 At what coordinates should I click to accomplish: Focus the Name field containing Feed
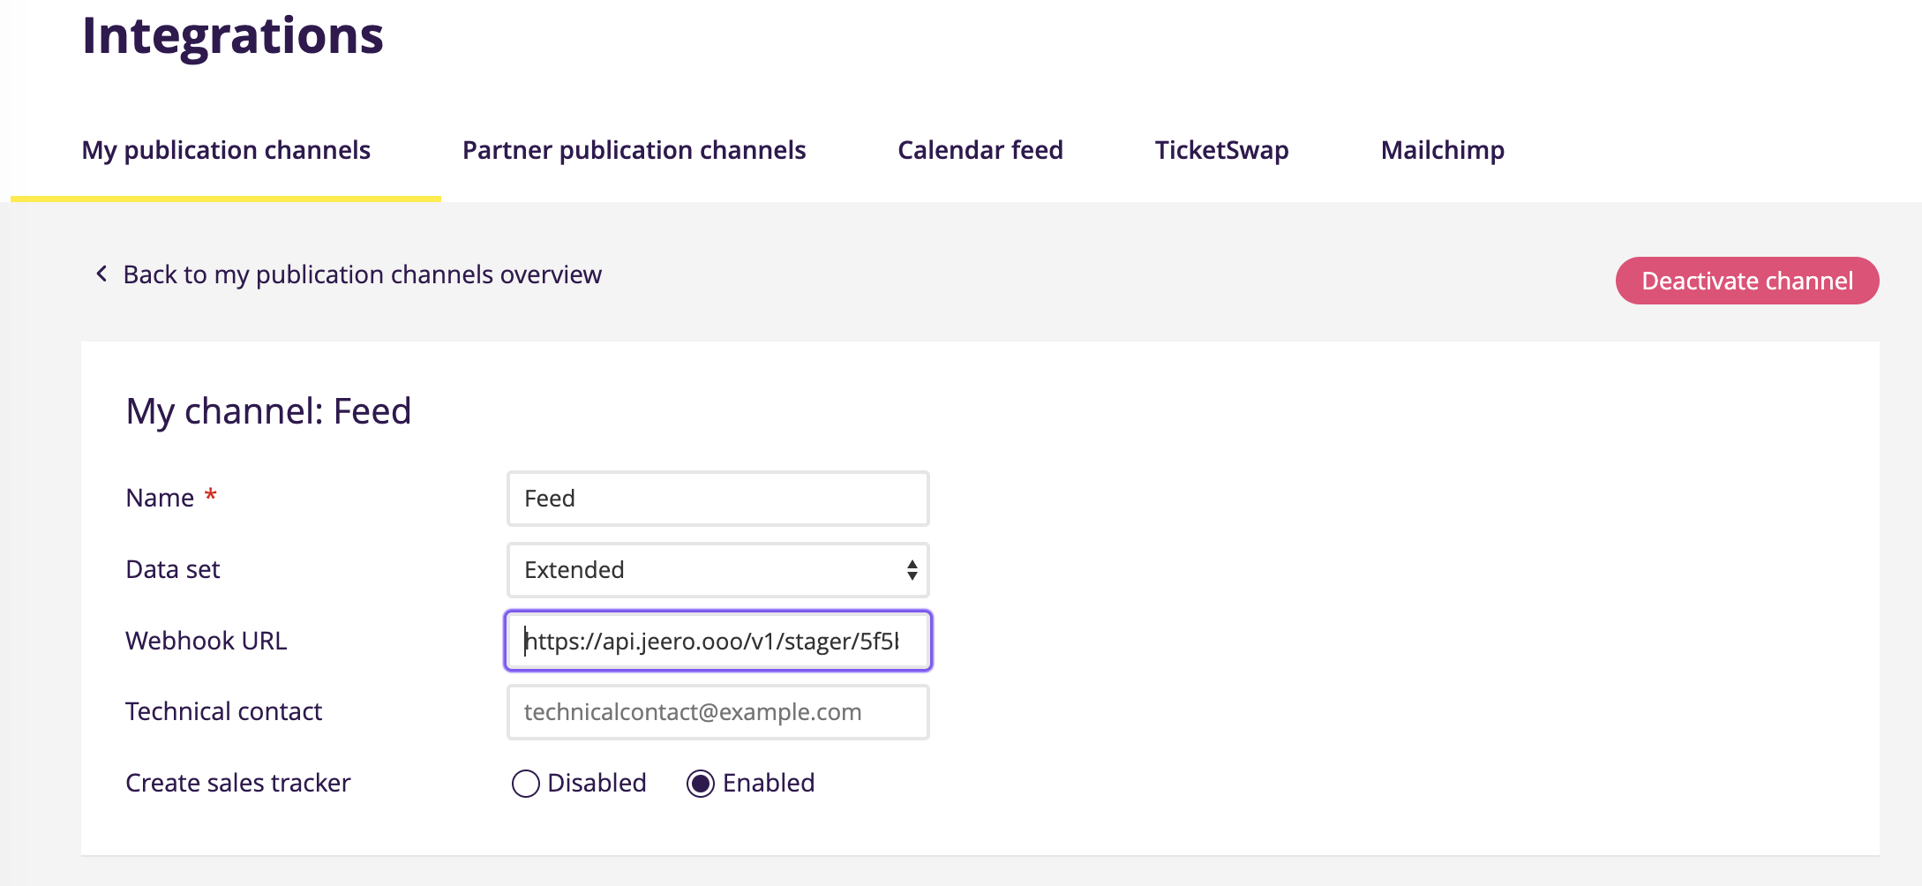coord(717,499)
